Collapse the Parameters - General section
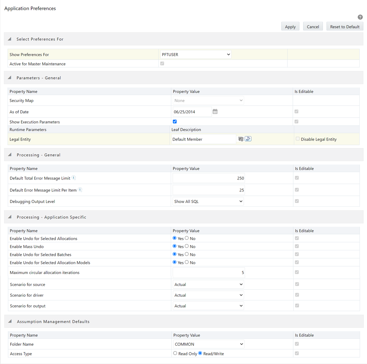This screenshot has width=367, height=364. coord(9,77)
